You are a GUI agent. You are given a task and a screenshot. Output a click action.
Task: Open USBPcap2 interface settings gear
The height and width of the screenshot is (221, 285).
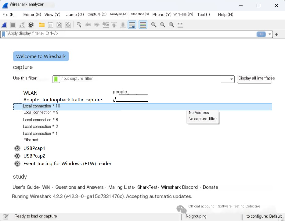[17, 156]
